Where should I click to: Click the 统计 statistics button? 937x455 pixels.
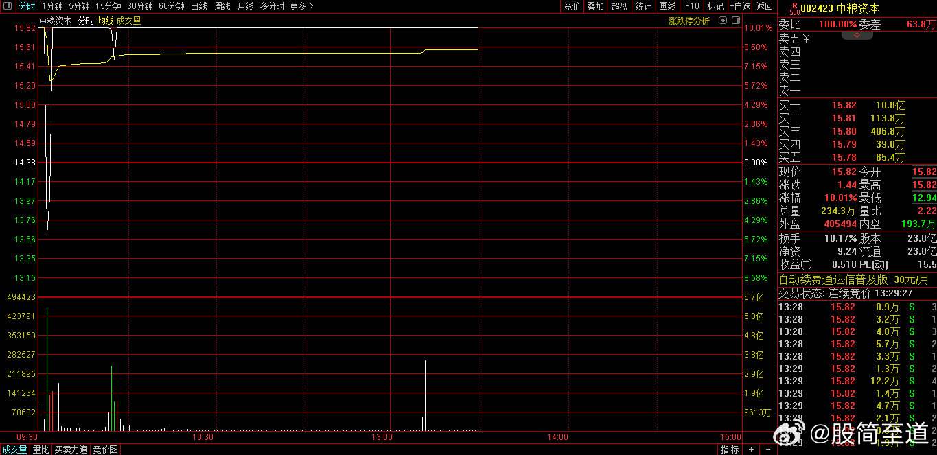(643, 6)
